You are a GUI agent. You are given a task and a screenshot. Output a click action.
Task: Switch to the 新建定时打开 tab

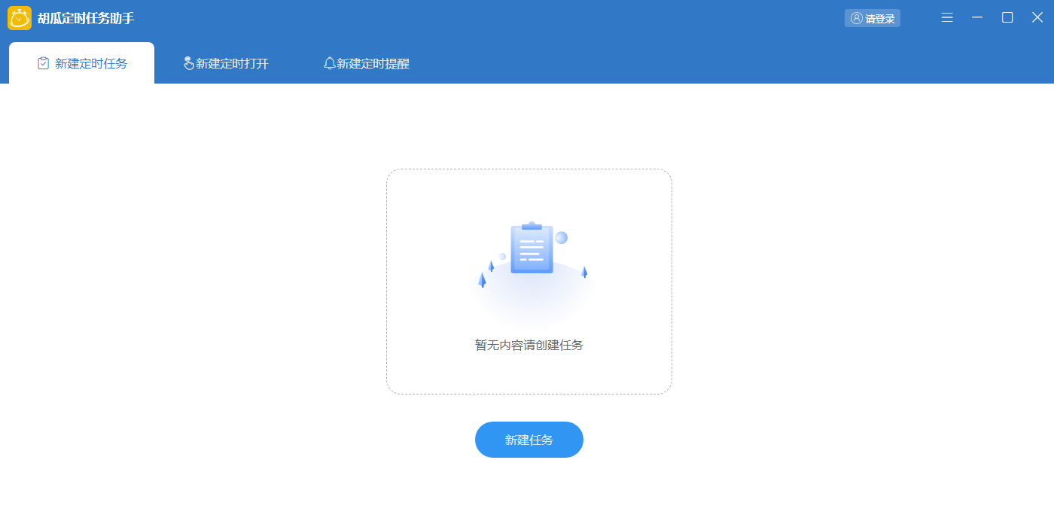click(x=224, y=63)
